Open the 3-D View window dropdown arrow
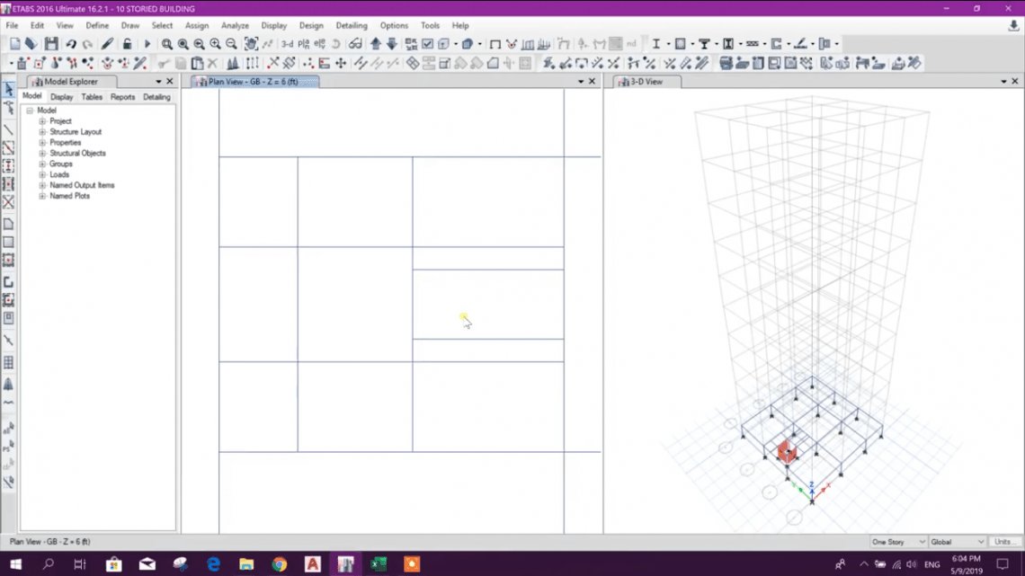This screenshot has width=1025, height=576. point(1003,82)
